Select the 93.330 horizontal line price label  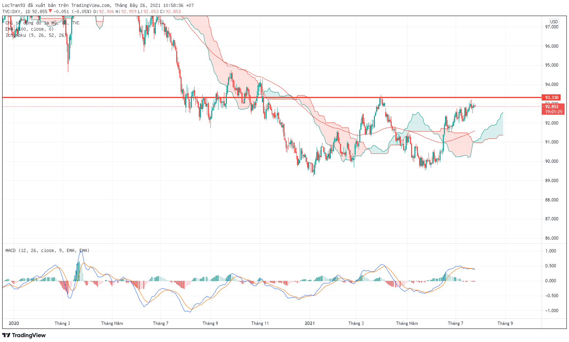(552, 98)
